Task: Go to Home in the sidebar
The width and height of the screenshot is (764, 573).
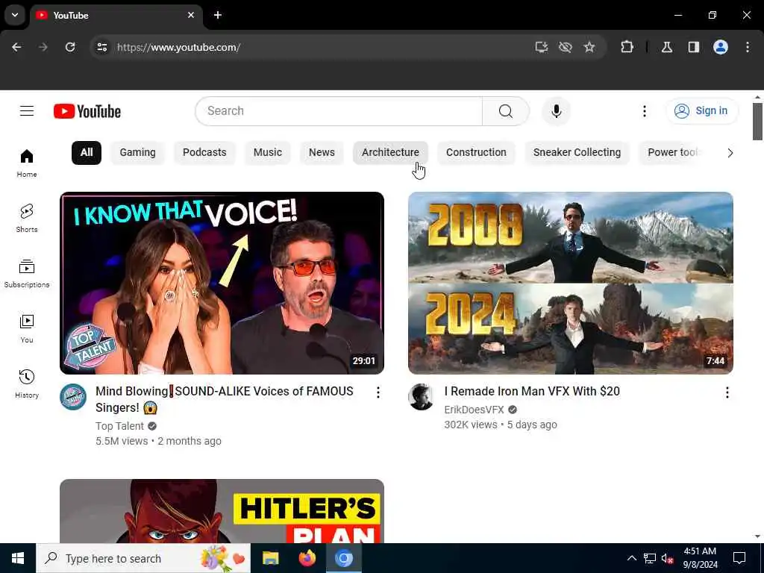Action: [27, 163]
